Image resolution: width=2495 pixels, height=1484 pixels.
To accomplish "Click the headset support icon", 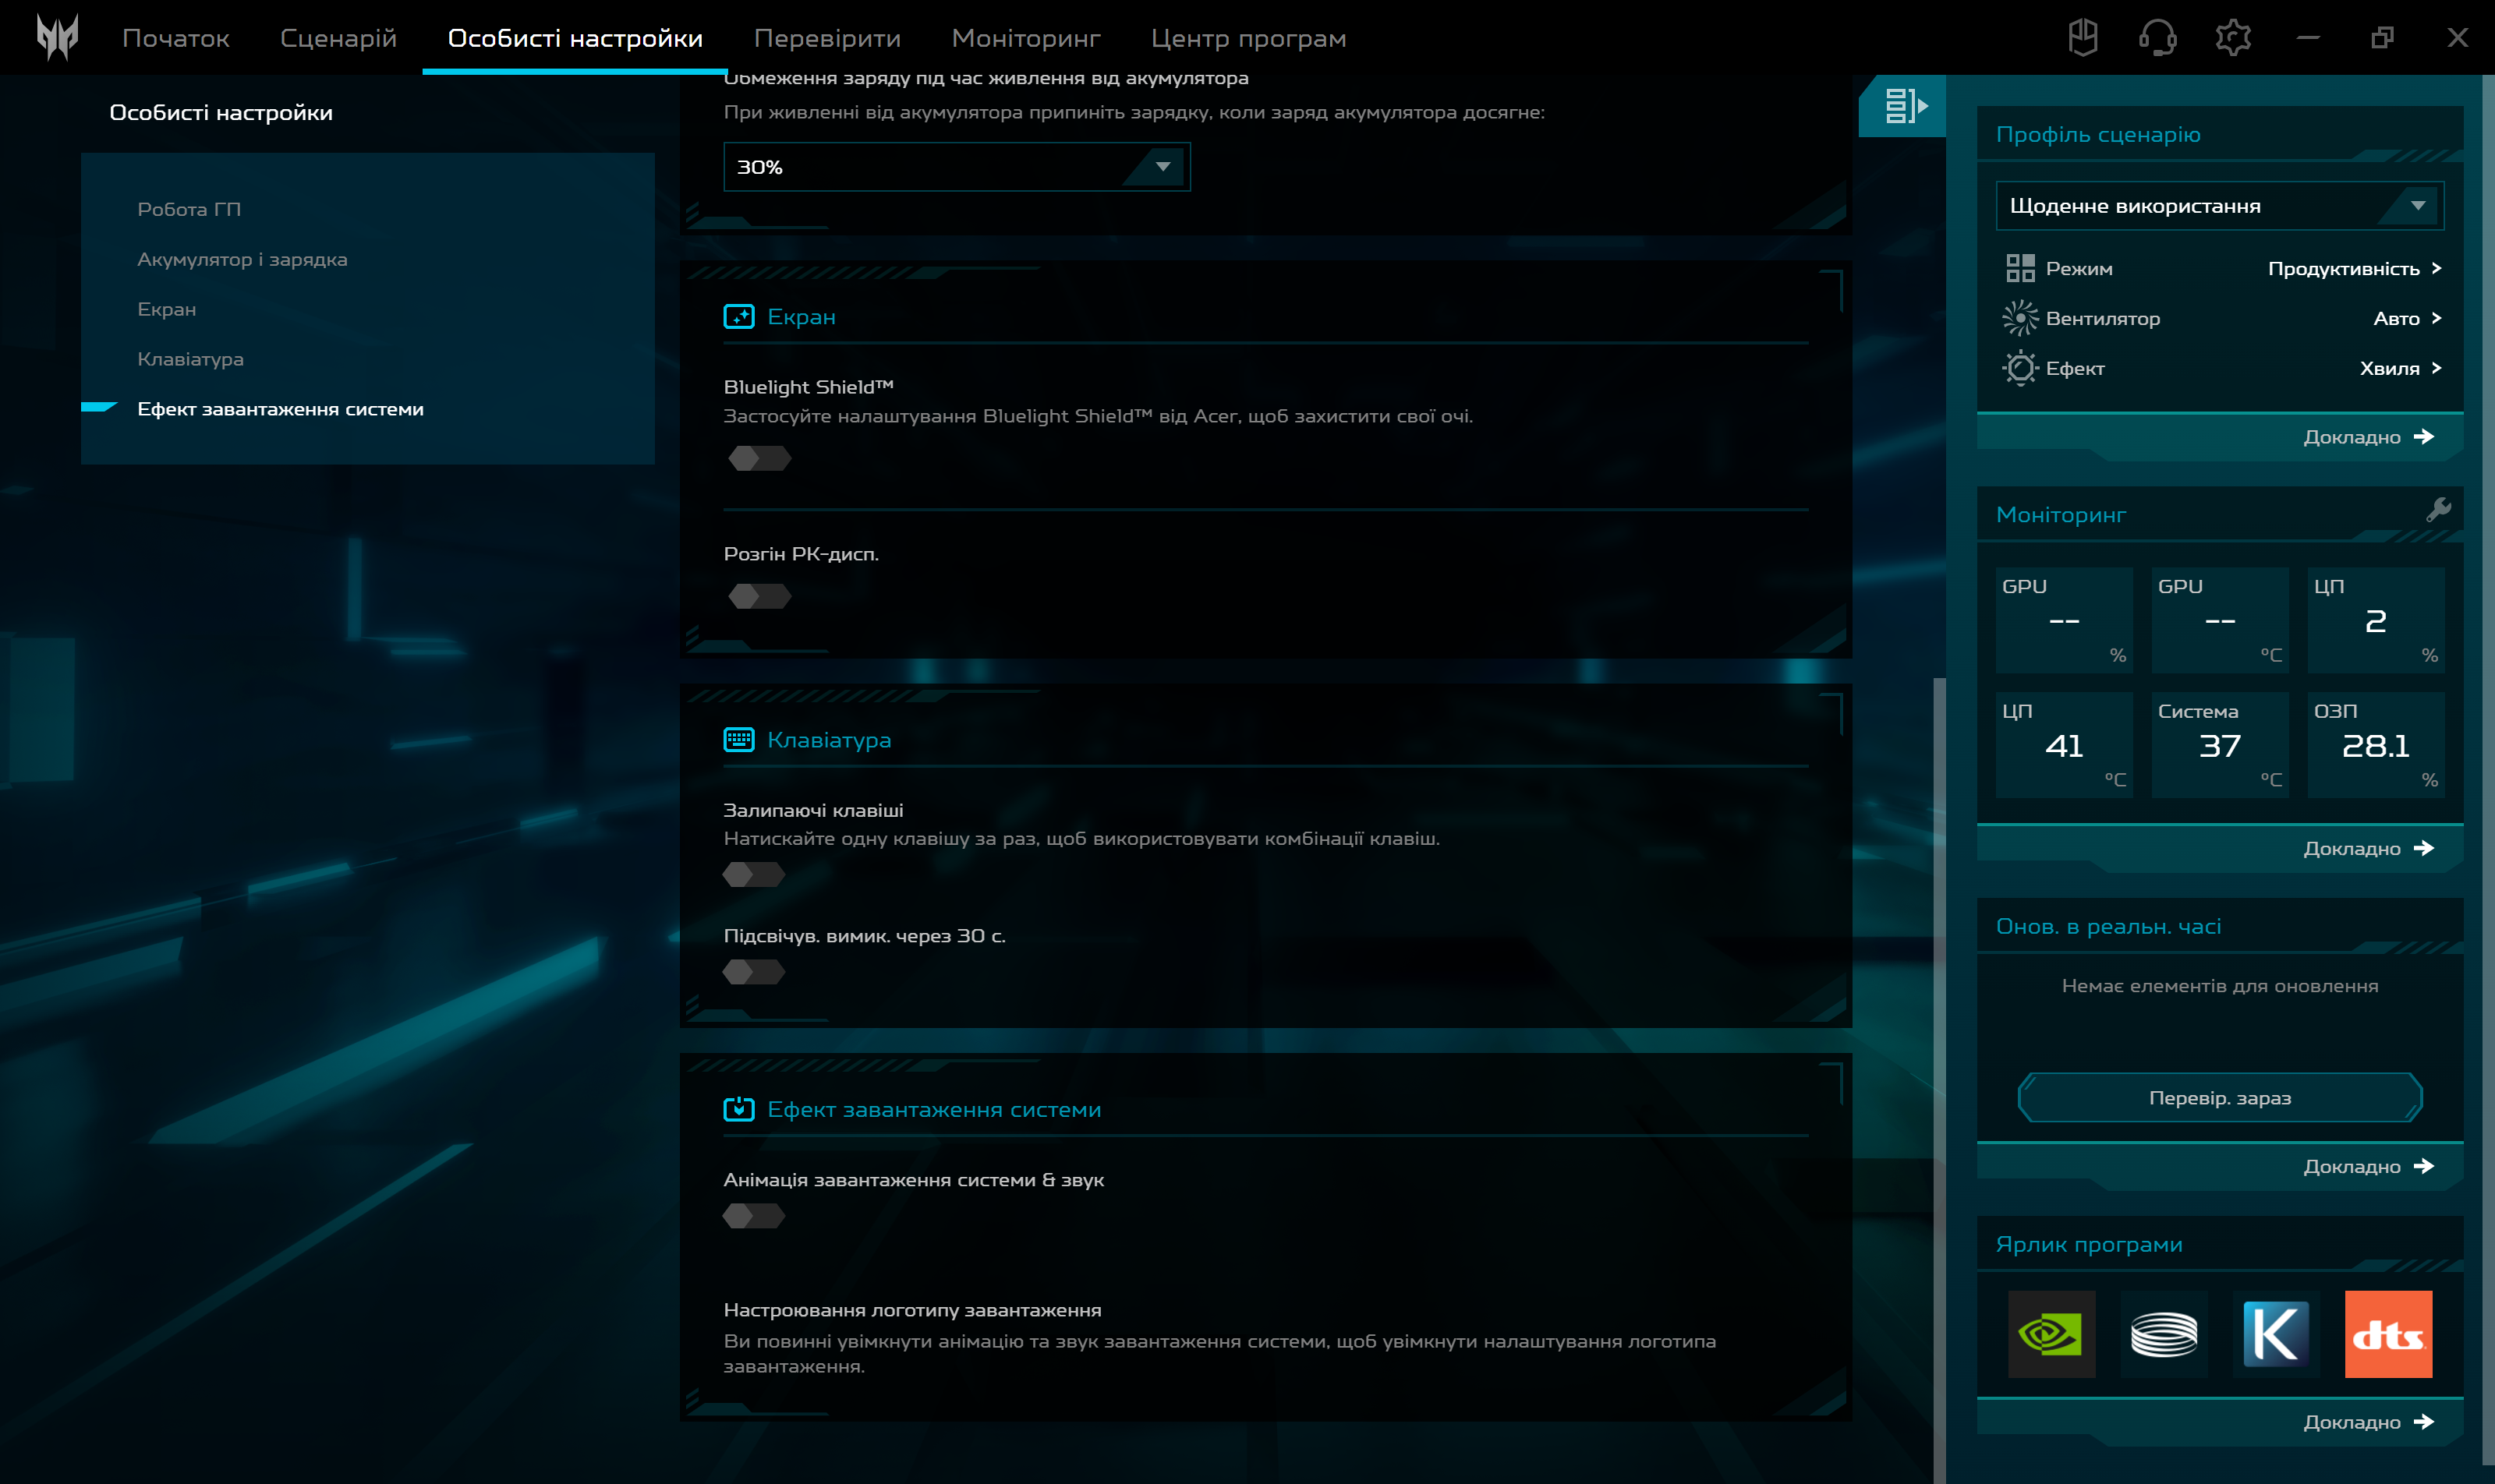I will pos(2159,37).
